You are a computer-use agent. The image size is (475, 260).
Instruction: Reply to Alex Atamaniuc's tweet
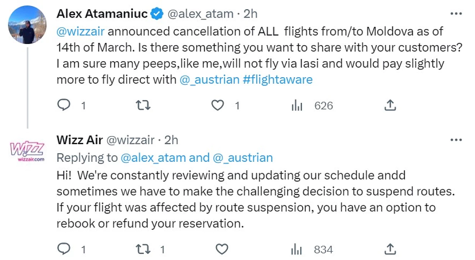point(63,105)
